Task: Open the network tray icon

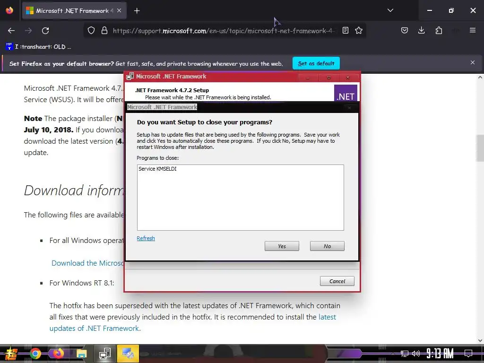Action: (405, 354)
